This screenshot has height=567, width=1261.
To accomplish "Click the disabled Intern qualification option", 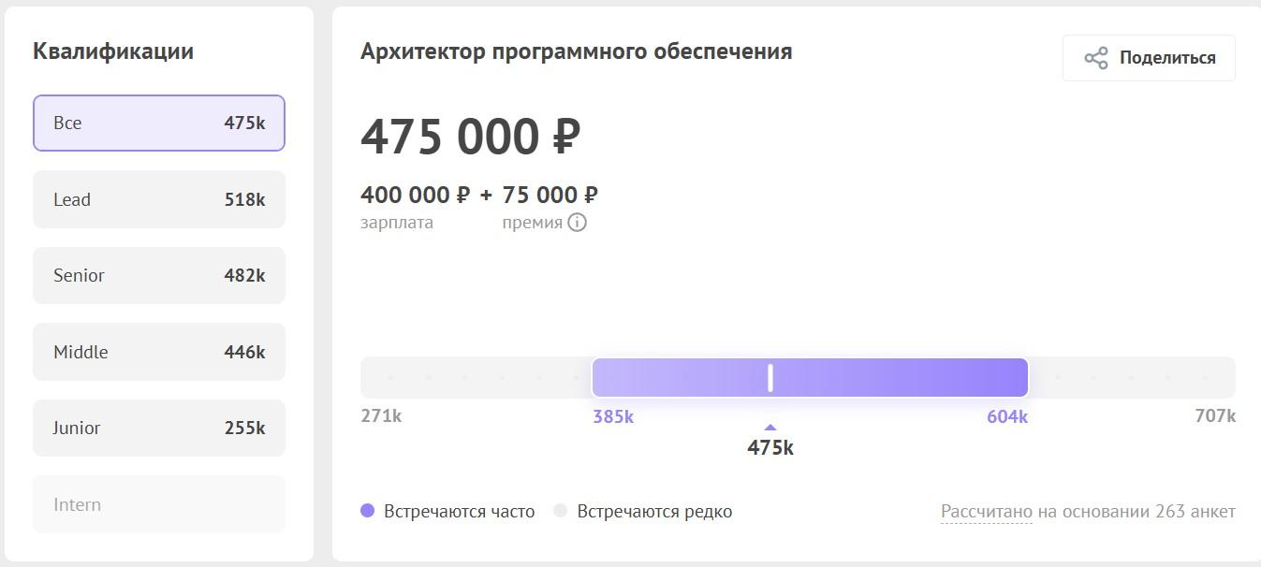I will tap(159, 504).
